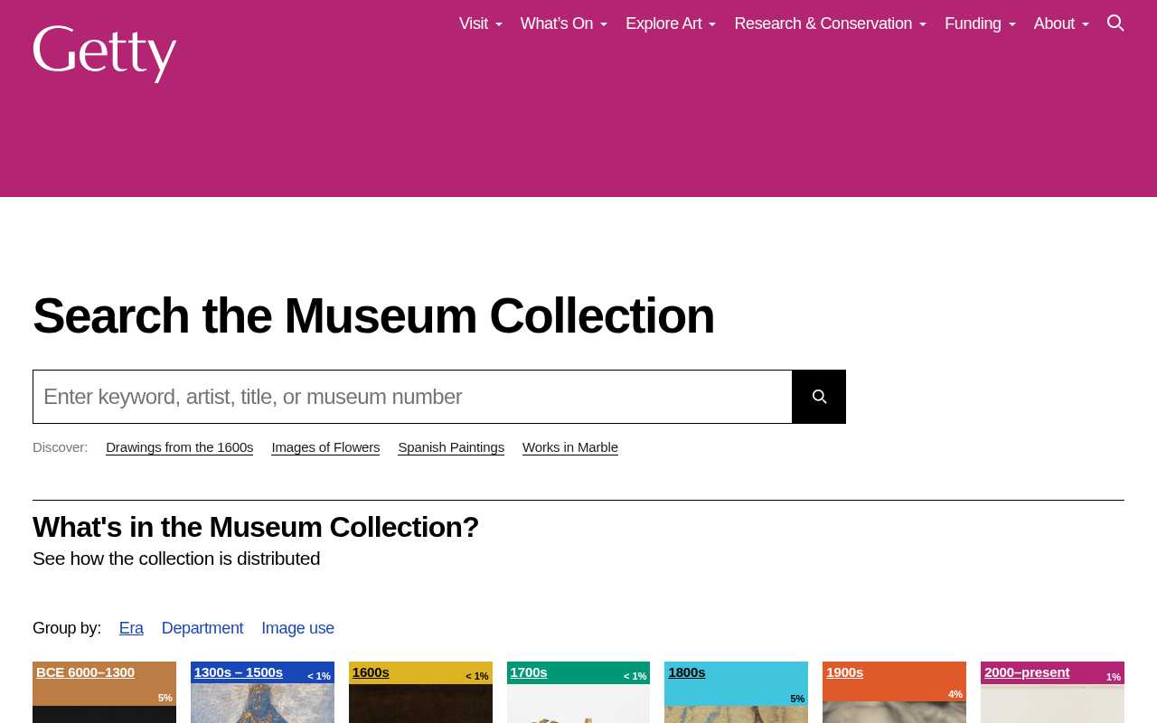
Task: Click the keyword search input field
Action: pos(412,396)
